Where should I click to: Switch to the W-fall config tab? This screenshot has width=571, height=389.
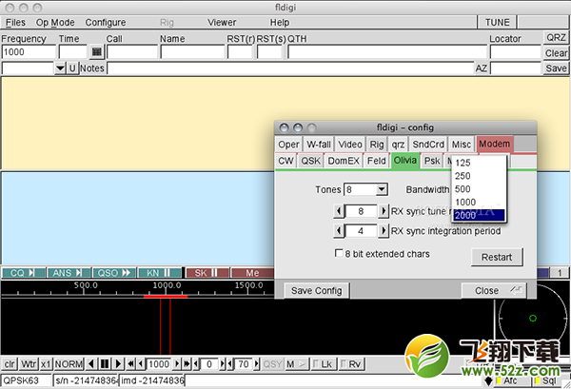pyautogui.click(x=319, y=145)
